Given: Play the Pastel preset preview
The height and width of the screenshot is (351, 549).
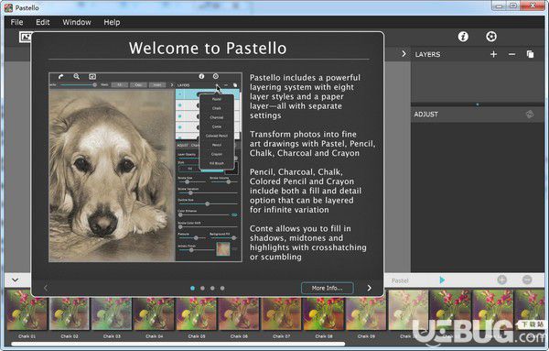Looking at the screenshot, I should (442, 280).
